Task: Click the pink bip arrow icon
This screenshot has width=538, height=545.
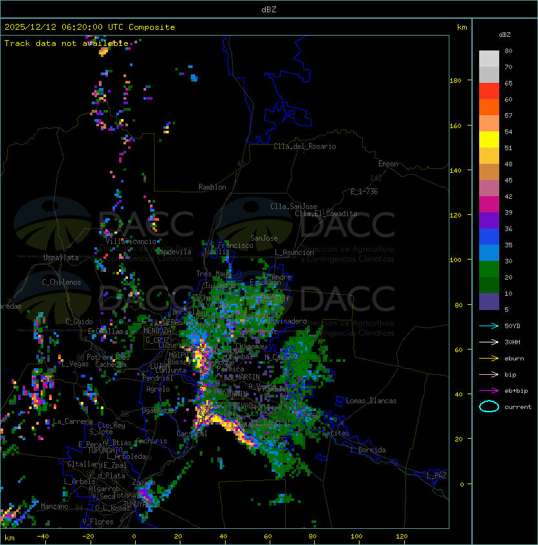Action: pos(489,374)
